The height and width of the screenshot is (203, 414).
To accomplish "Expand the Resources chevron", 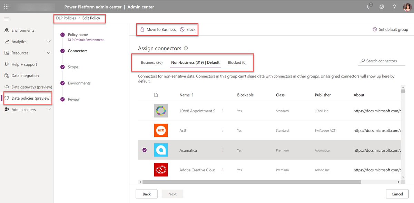I will pos(49,53).
